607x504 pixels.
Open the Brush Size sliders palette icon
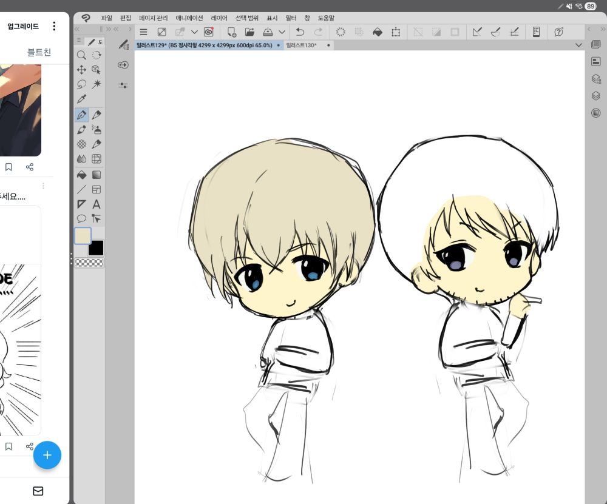pos(123,85)
